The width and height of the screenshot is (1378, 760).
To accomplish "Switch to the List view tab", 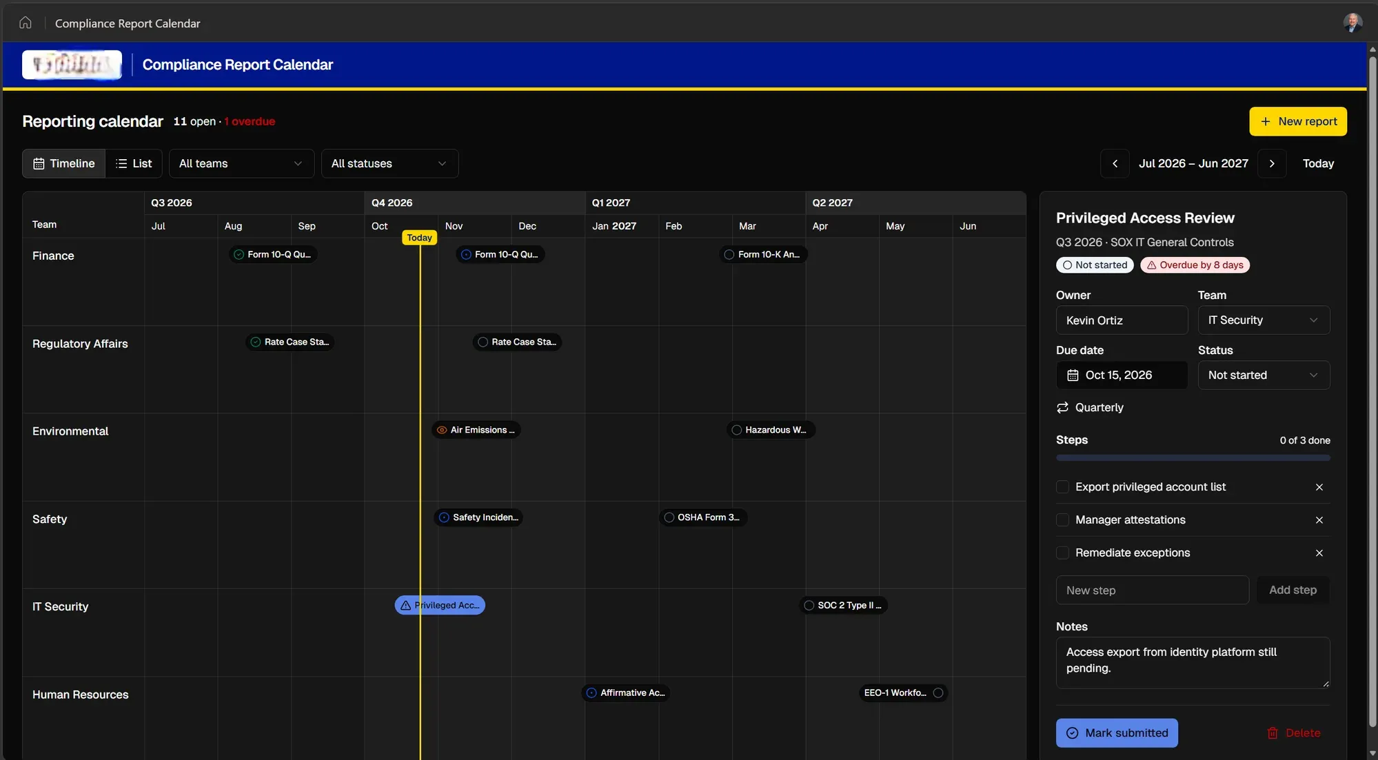I will tap(134, 163).
